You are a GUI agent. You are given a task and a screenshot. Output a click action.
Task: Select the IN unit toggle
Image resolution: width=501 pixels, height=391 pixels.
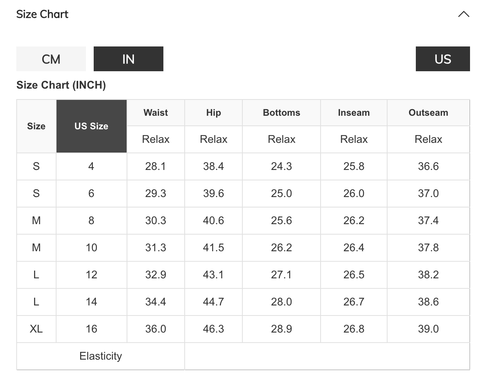(x=129, y=59)
